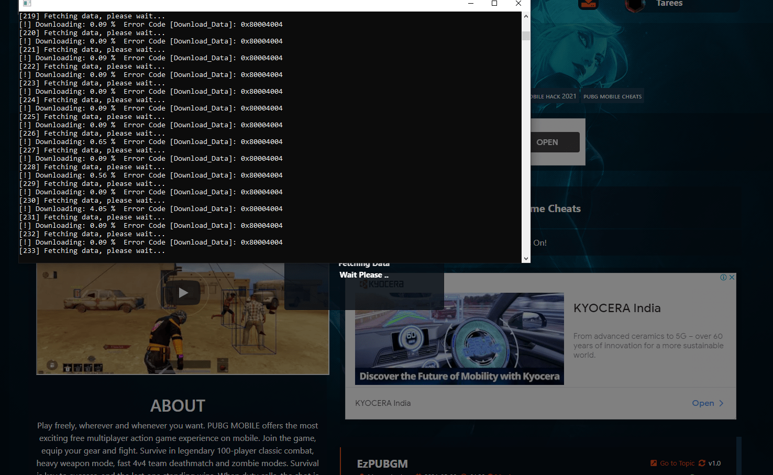
Task: Open the Go to Topic link
Action: pos(677,463)
